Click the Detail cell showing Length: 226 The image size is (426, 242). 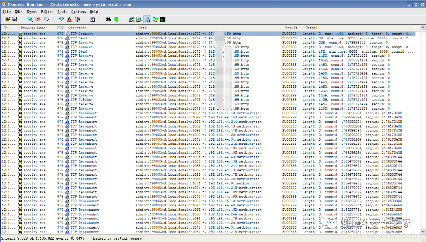pos(345,43)
